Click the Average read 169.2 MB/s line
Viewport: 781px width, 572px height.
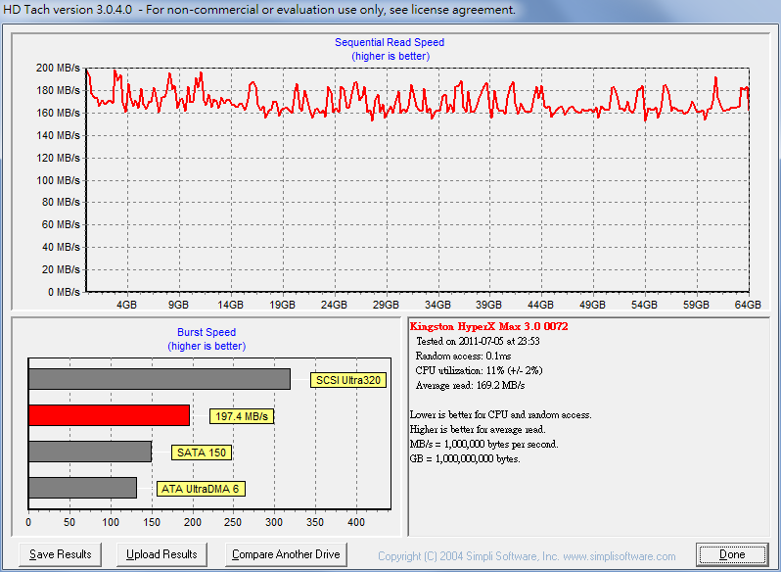470,385
